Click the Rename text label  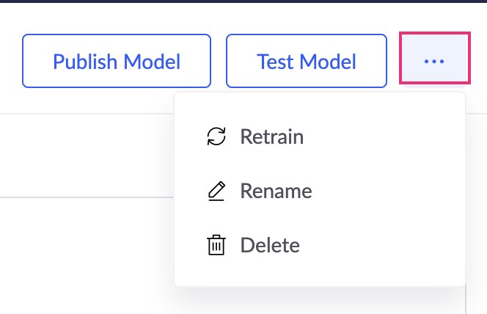point(276,191)
